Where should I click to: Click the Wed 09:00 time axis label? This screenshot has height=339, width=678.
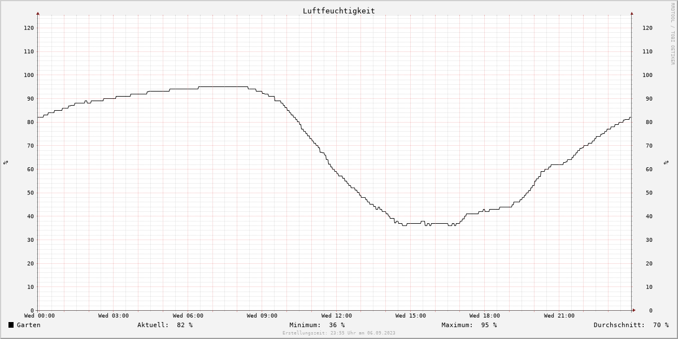[262, 315]
